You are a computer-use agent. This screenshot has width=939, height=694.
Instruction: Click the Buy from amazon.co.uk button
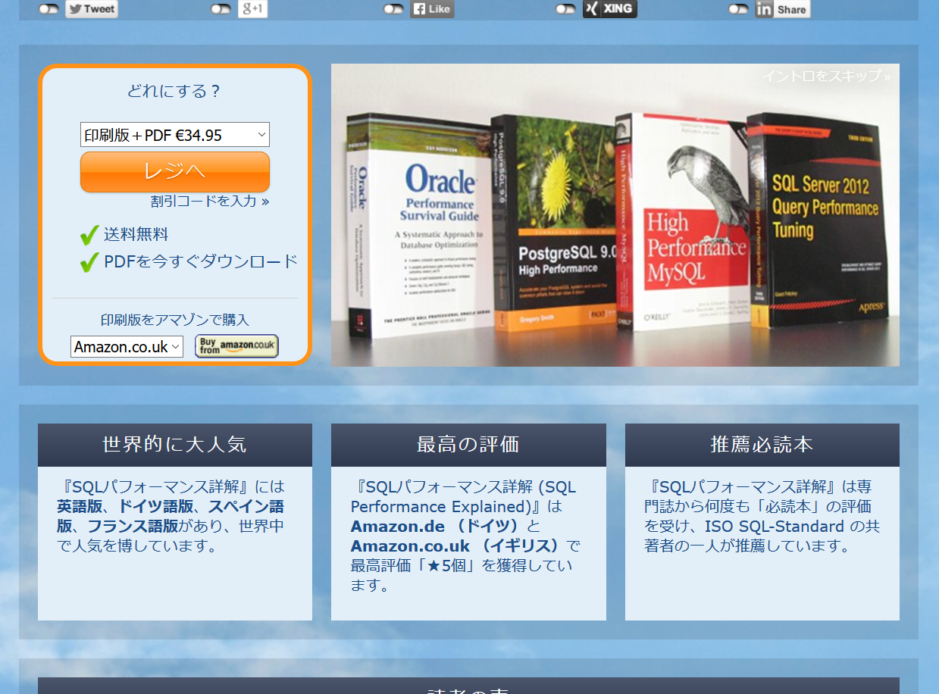236,346
